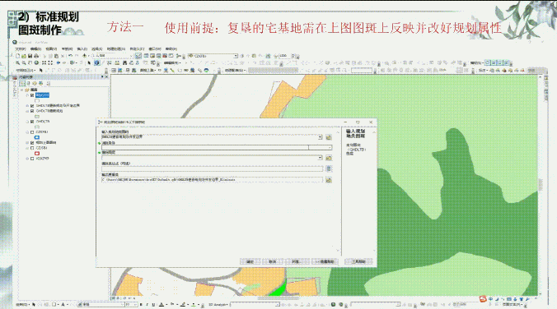
Task: Toggle the second GHDLTB layer checkbox above green symbol
Action: tap(32, 111)
